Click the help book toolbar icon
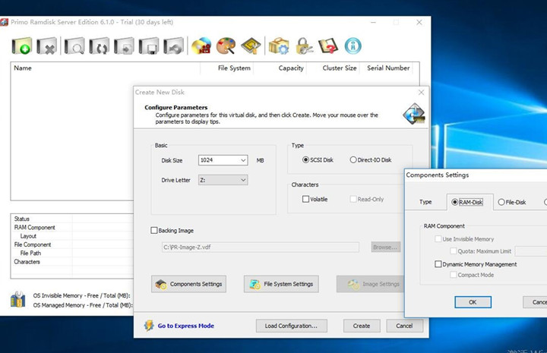Viewport: 547px width, 353px height. pos(329,46)
